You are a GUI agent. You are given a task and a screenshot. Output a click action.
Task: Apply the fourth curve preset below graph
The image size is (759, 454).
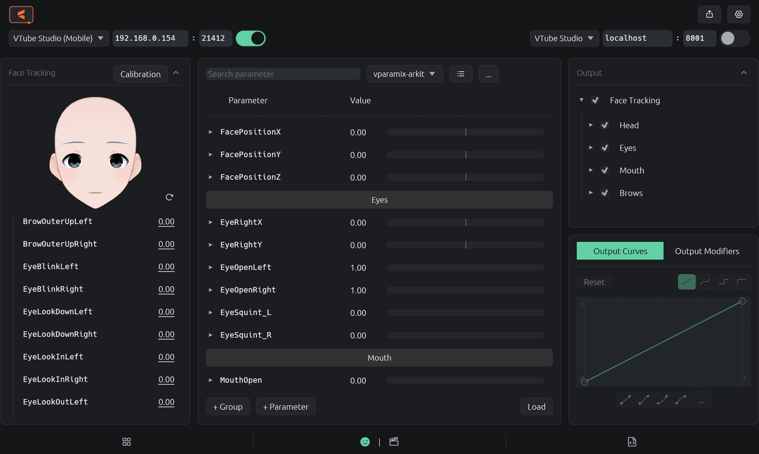681,400
